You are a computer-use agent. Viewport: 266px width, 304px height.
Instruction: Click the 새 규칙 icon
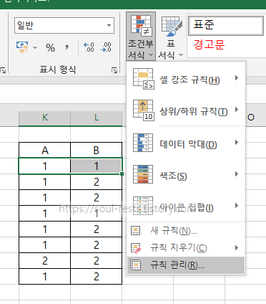[136, 231]
